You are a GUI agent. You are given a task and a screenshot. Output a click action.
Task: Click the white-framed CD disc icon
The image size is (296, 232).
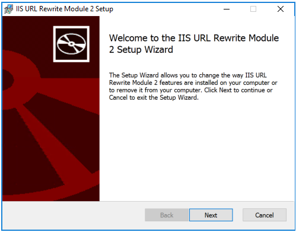click(x=71, y=44)
